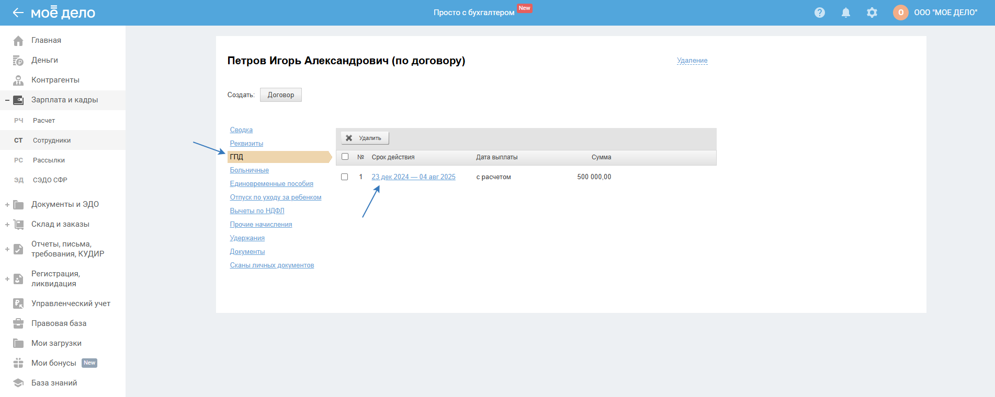
Task: Open the help question mark icon
Action: (820, 13)
